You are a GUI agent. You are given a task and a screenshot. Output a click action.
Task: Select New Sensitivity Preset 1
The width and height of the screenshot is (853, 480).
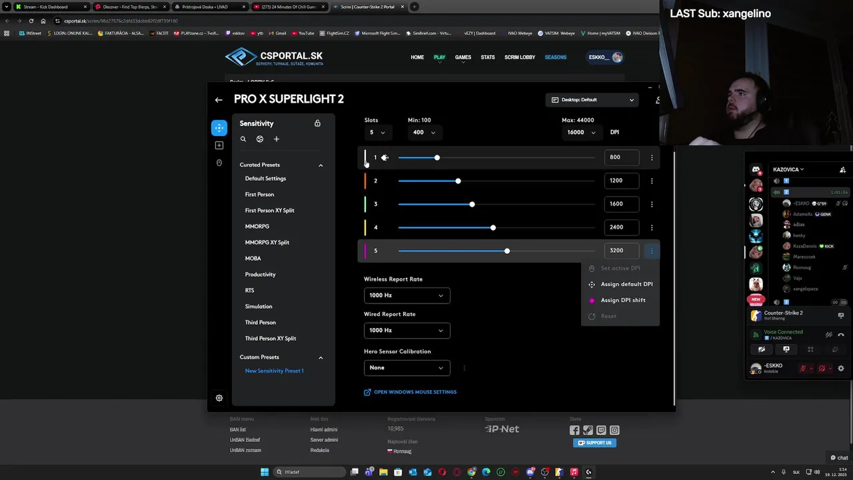274,371
